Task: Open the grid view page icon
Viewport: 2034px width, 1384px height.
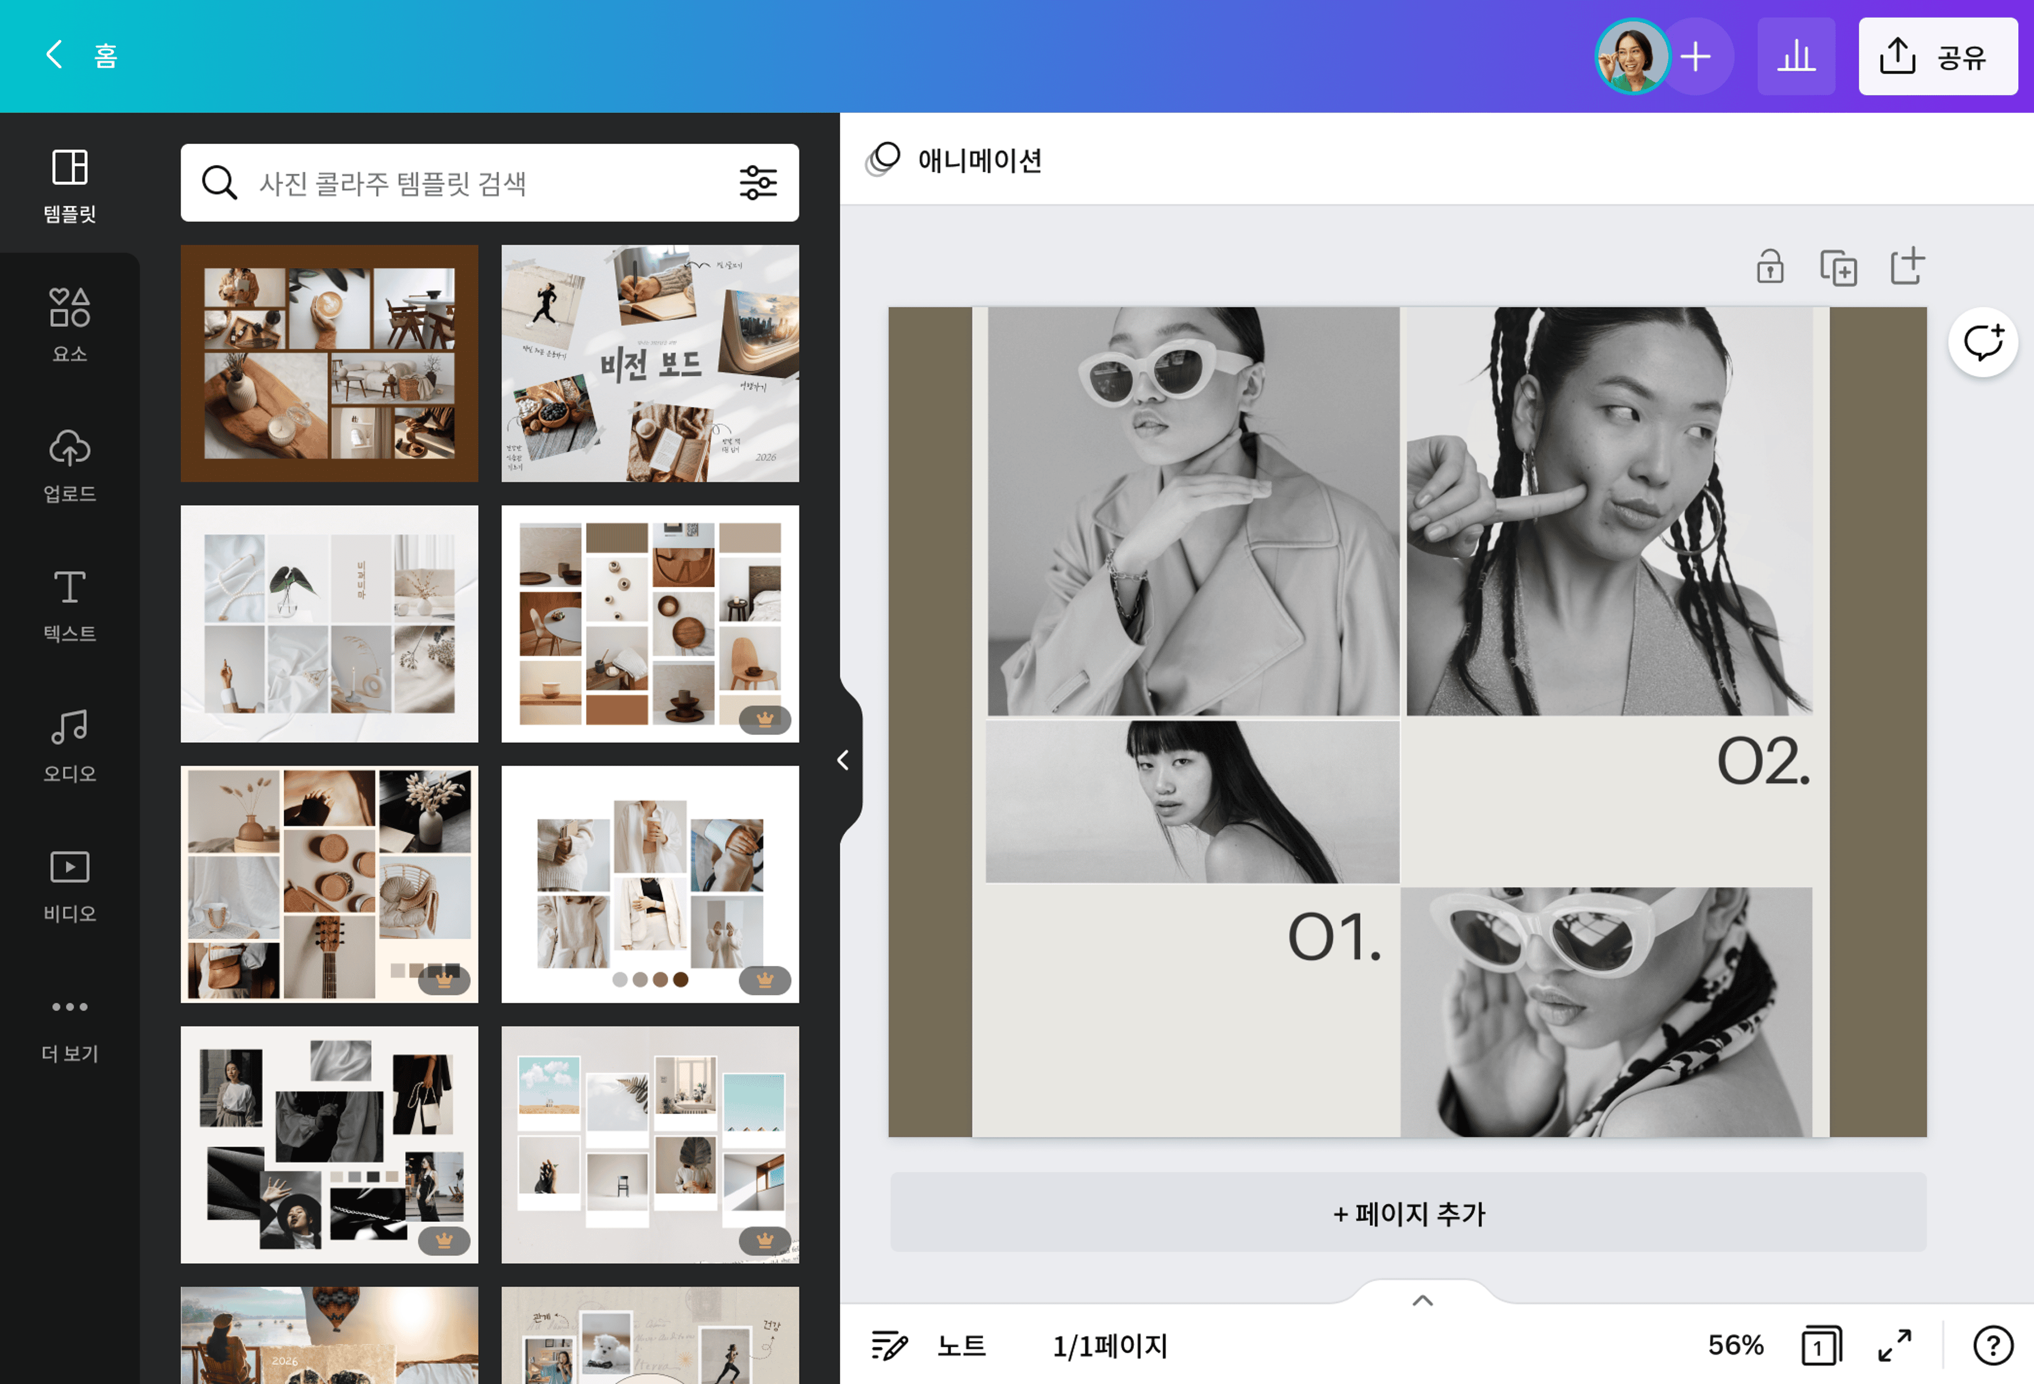Action: (x=1822, y=1346)
